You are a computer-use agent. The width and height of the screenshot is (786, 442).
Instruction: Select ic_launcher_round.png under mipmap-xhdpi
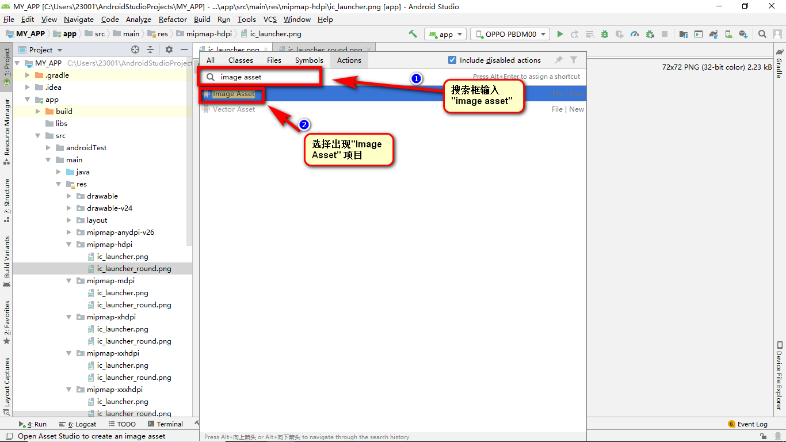pos(134,341)
